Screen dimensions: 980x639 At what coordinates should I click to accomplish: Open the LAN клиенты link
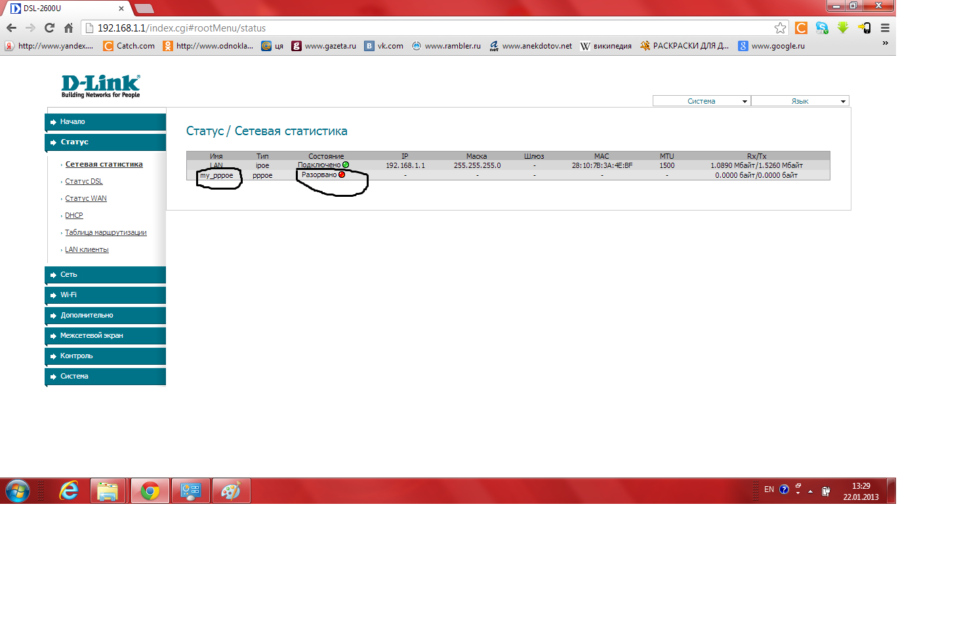click(x=87, y=249)
